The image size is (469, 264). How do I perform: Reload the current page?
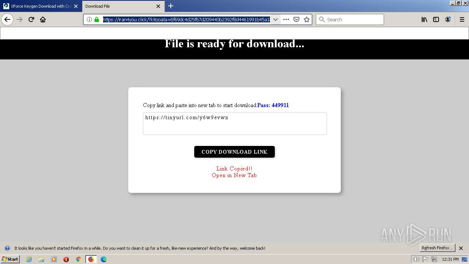(31, 19)
